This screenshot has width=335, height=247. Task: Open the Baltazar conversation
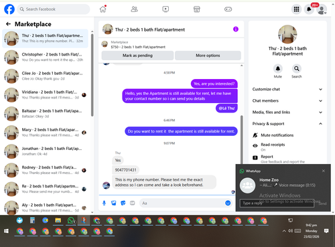click(x=46, y=114)
